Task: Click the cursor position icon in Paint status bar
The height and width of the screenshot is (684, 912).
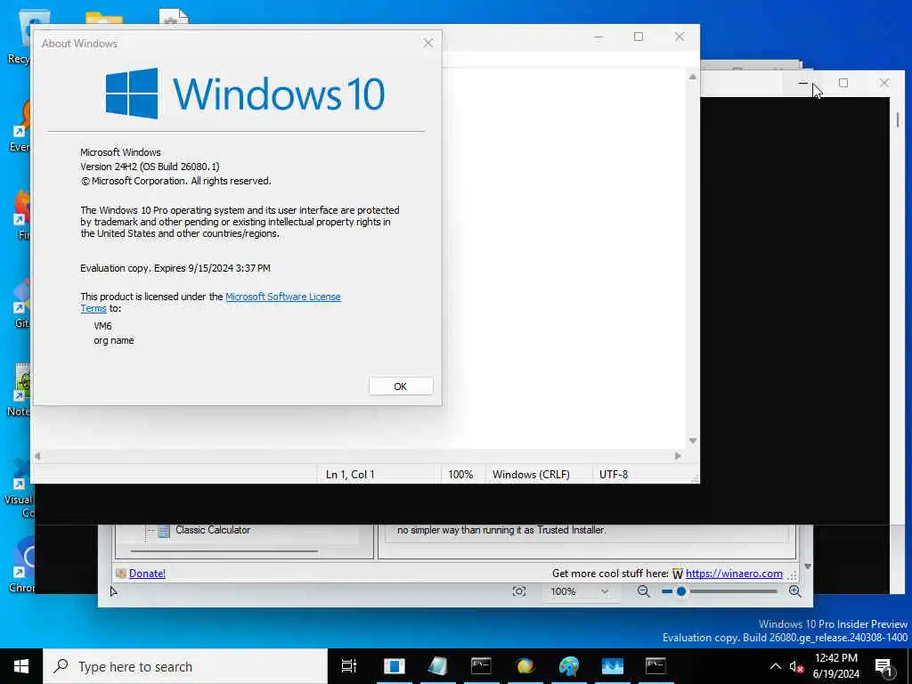Action: tap(113, 591)
